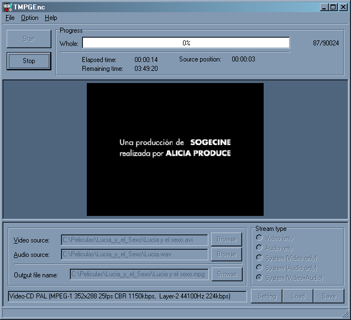Select System (Video+Audio) stream type
Viewport: 351px width, 320px height.
(x=259, y=278)
